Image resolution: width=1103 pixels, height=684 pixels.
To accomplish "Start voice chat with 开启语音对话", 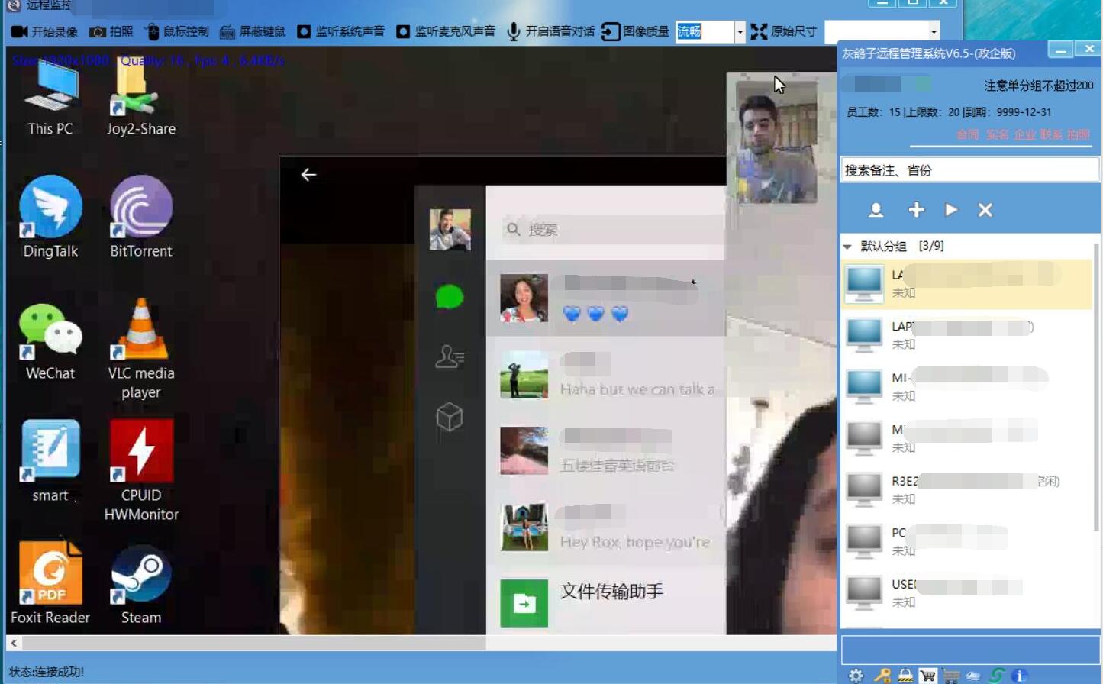I will pos(550,31).
